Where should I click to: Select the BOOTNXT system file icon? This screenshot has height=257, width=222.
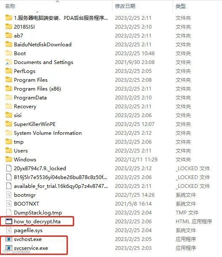pos(9,203)
